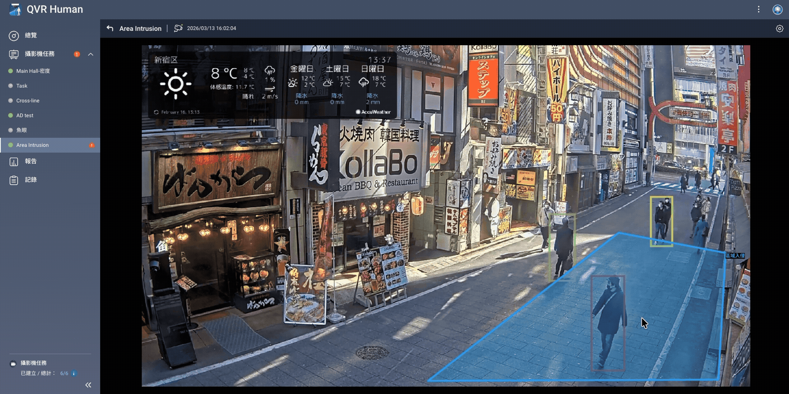Click the user profile avatar icon
The height and width of the screenshot is (394, 789).
[x=777, y=9]
